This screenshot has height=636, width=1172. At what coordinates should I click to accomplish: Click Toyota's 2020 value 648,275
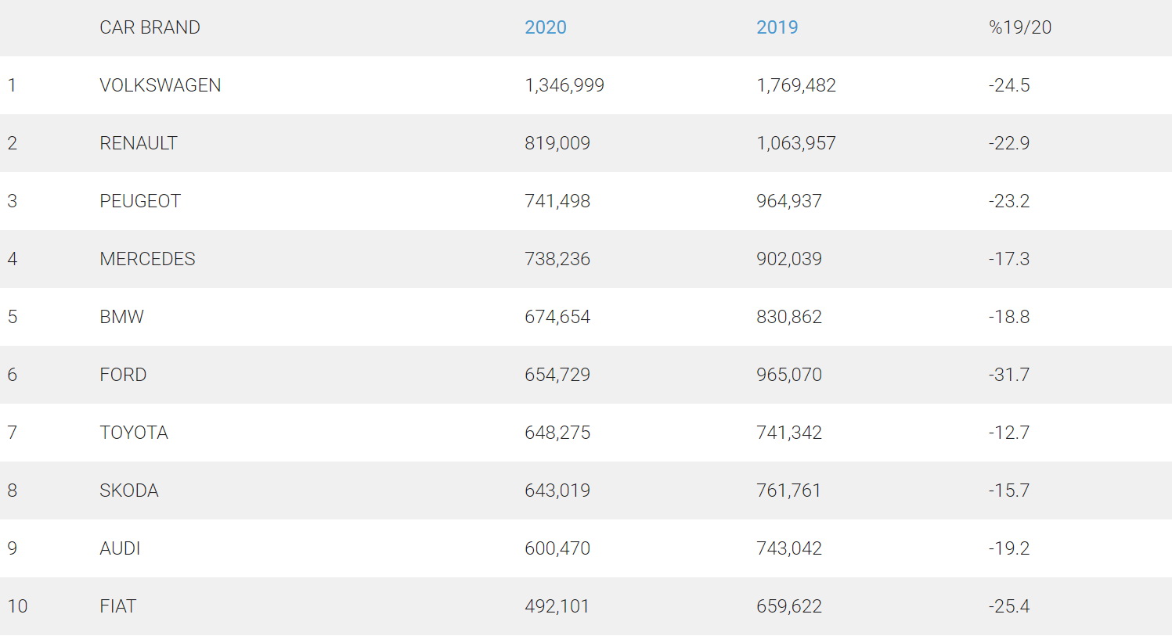point(557,433)
